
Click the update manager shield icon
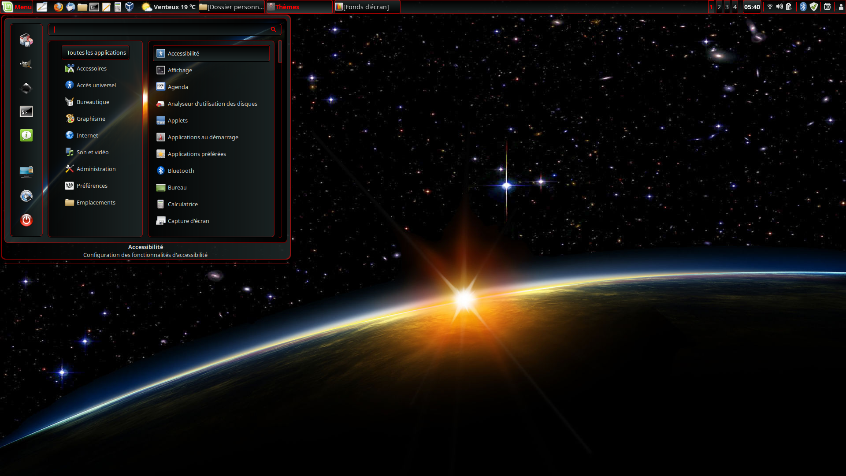(x=814, y=7)
